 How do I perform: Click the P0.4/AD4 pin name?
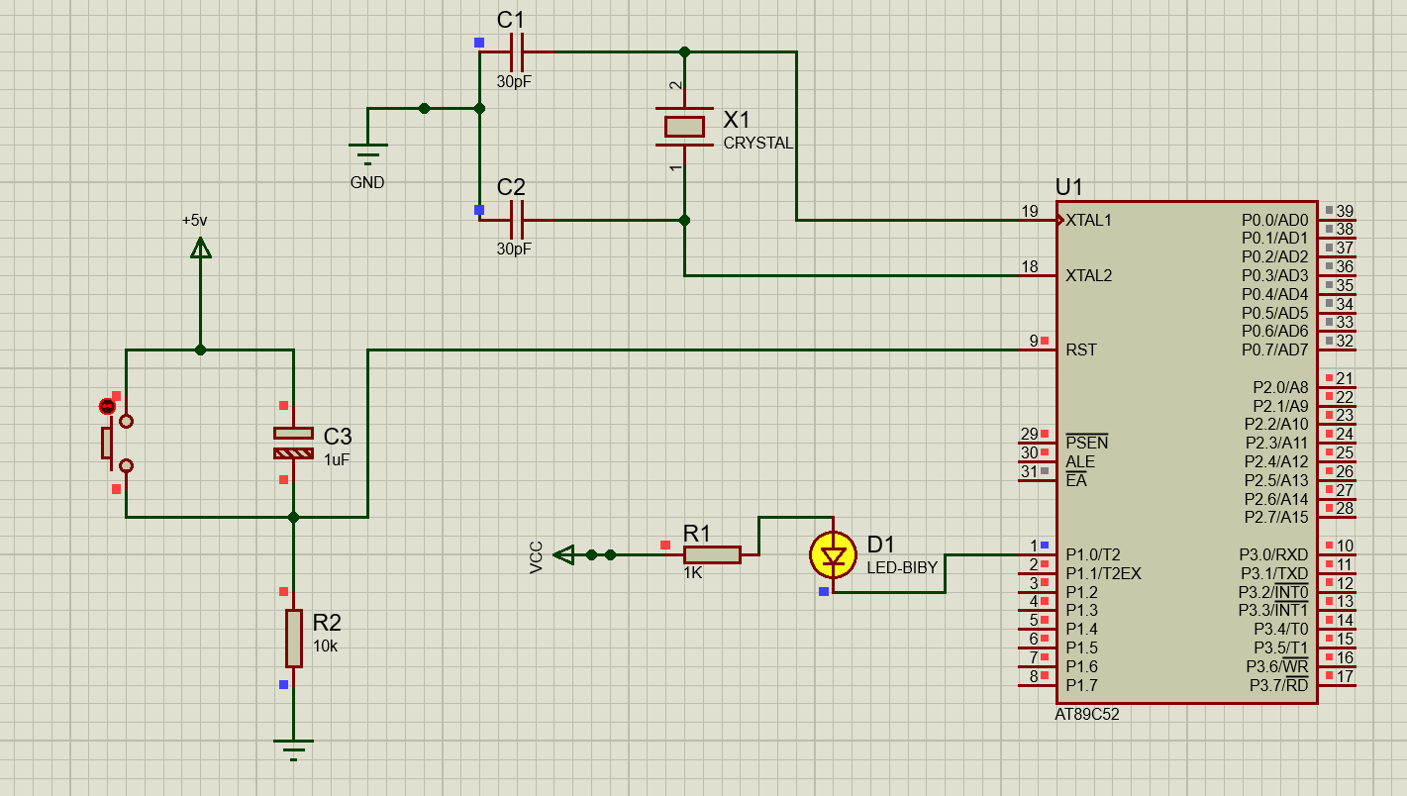click(x=1275, y=294)
